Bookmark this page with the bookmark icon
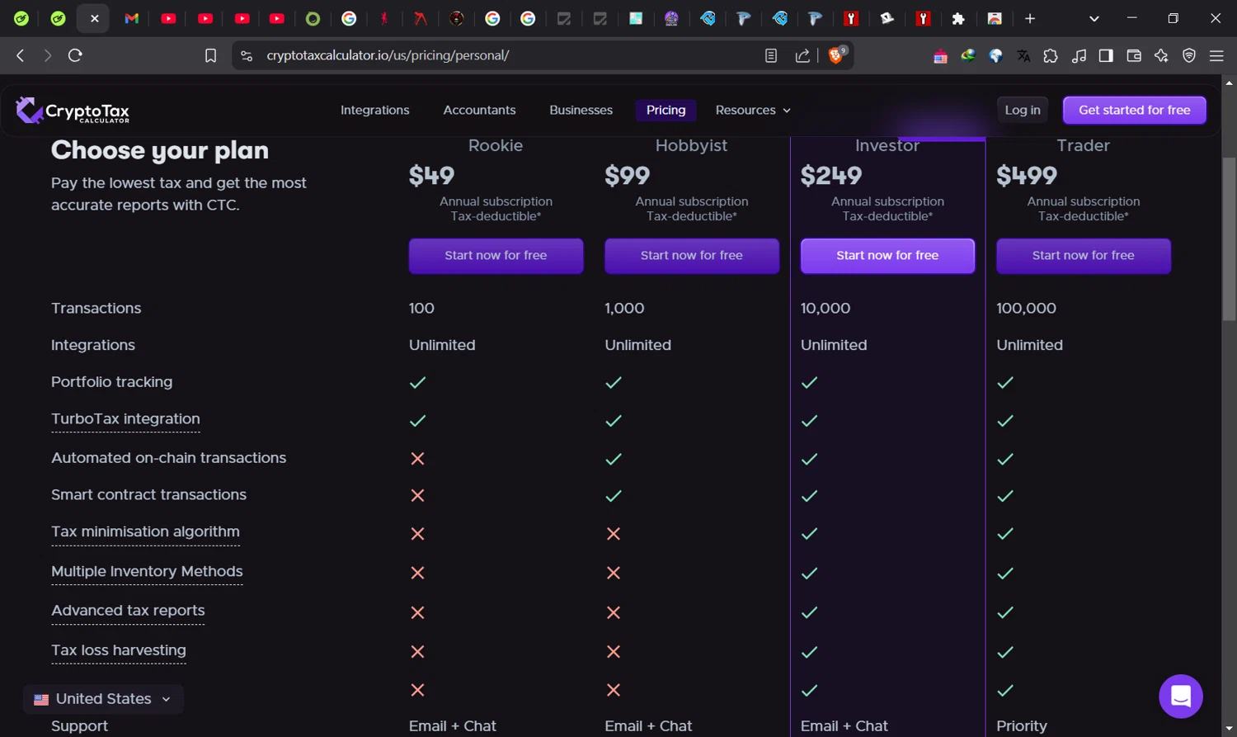The image size is (1237, 737). point(210,55)
